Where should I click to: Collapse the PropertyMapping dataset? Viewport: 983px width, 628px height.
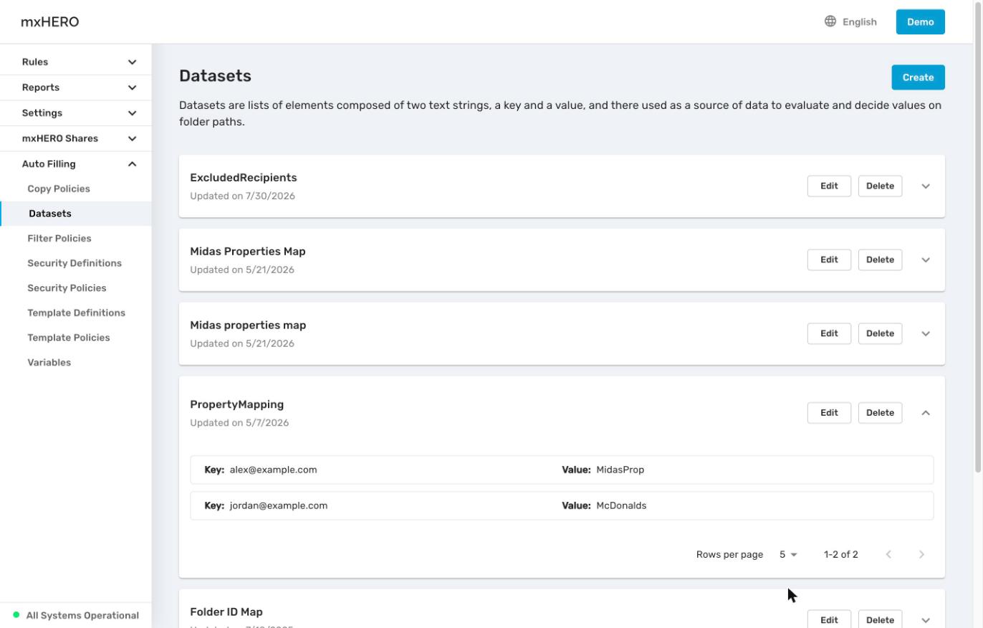pyautogui.click(x=926, y=413)
